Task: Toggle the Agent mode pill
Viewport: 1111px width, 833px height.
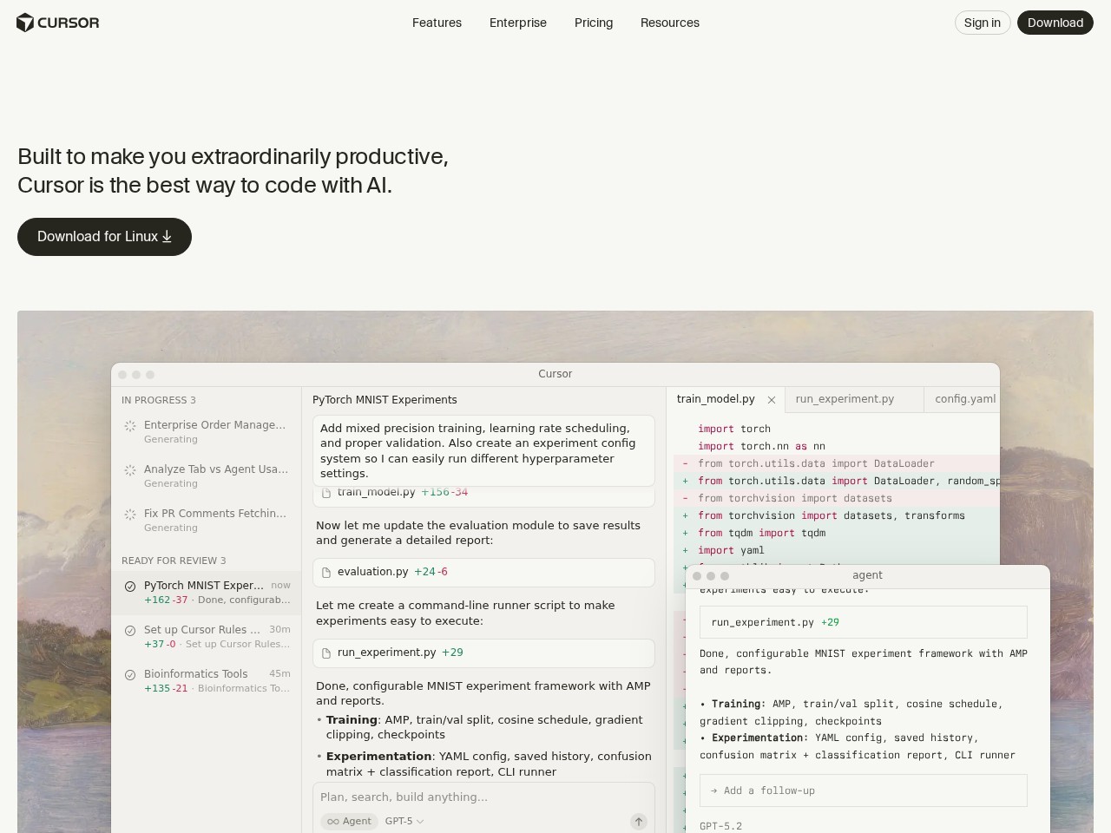Action: [x=349, y=822]
